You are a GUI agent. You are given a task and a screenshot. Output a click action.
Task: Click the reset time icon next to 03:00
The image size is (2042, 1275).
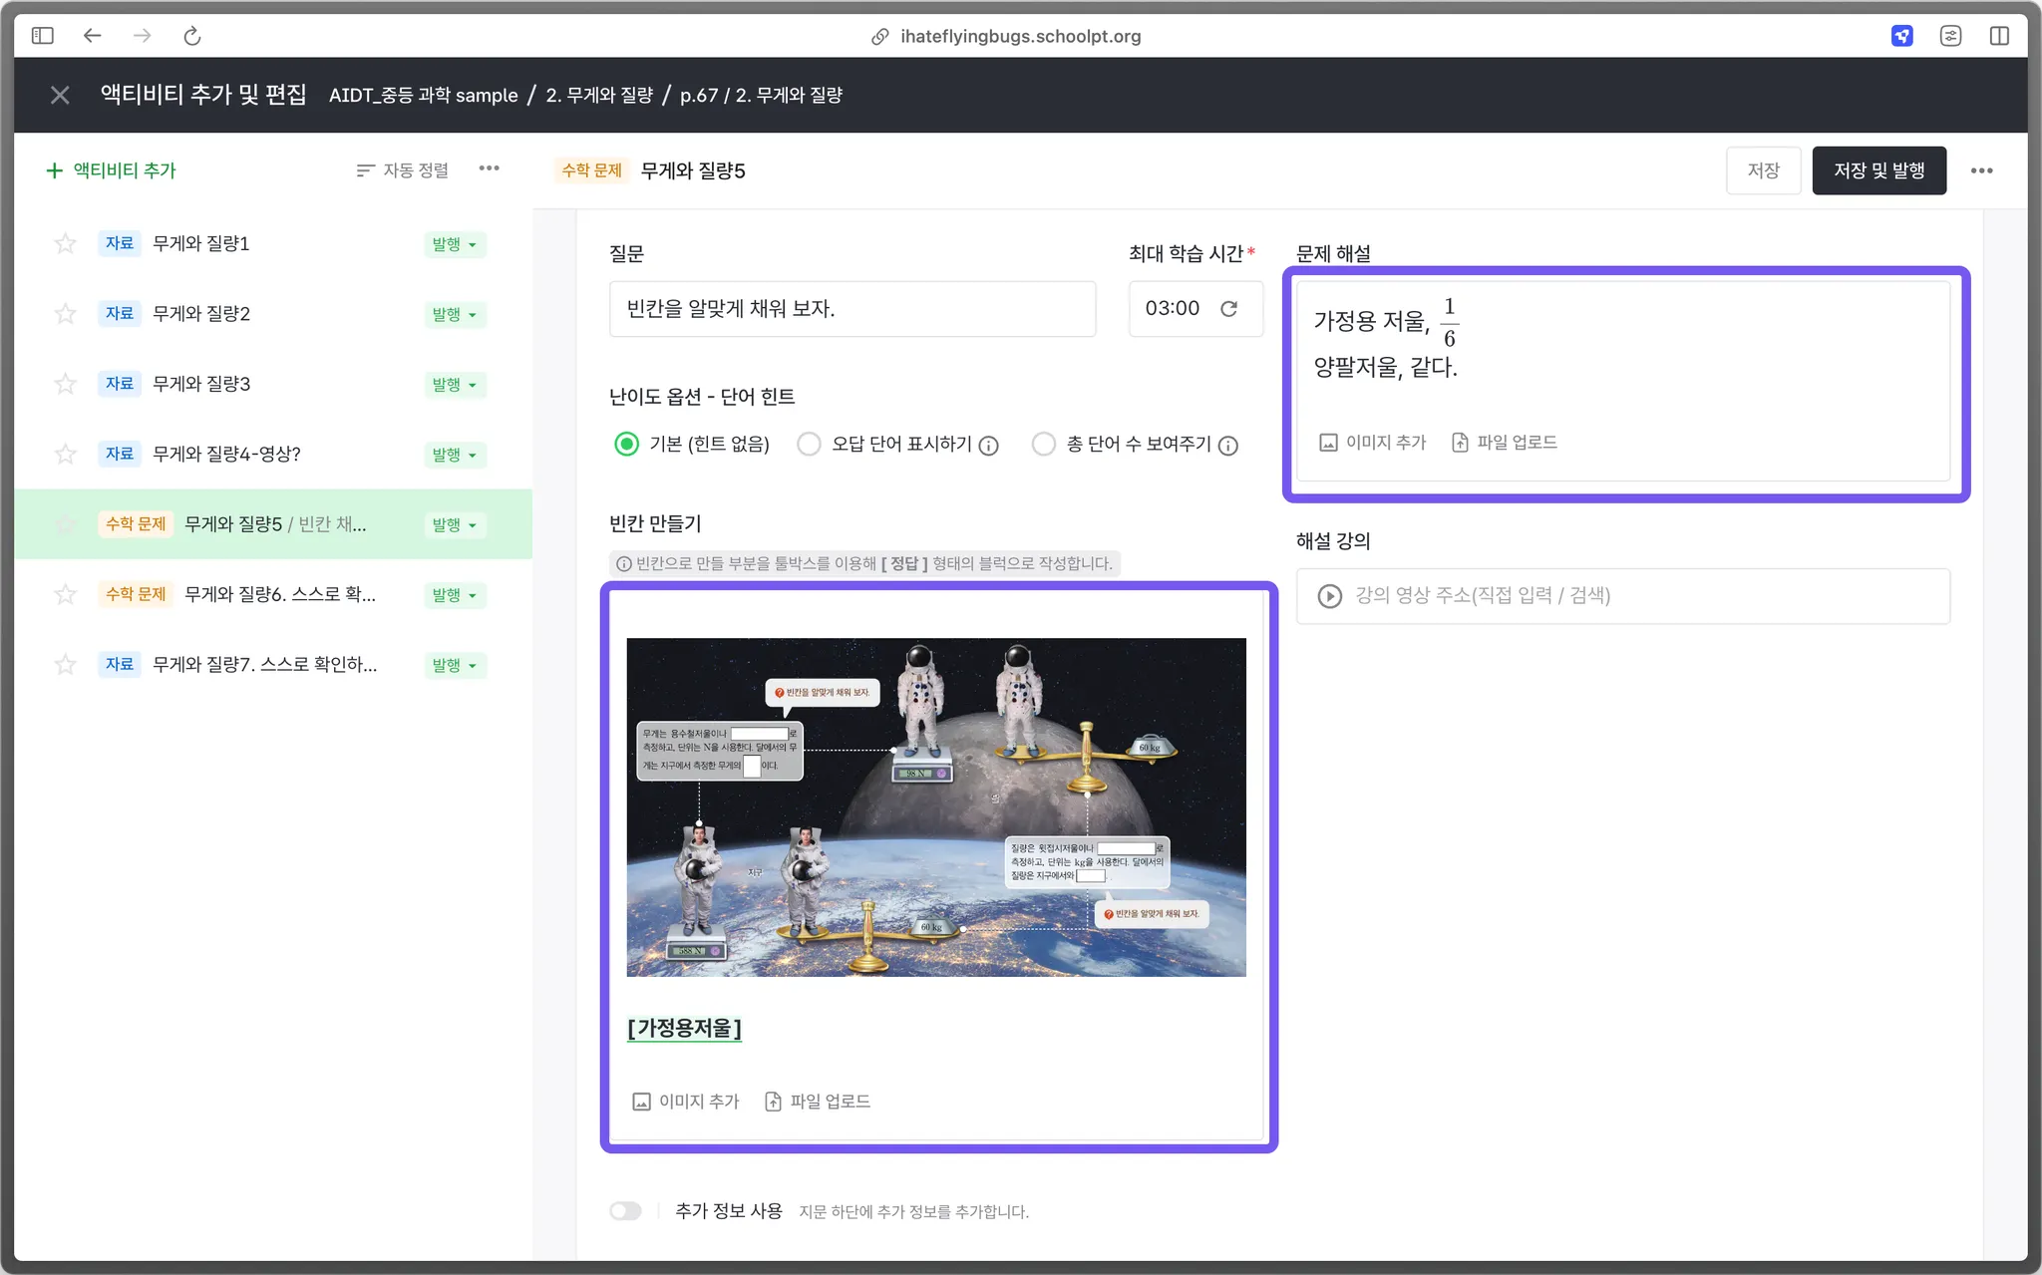1228,309
